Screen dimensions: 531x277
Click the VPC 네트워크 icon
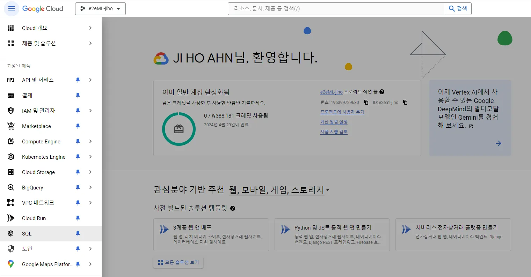[11, 203]
